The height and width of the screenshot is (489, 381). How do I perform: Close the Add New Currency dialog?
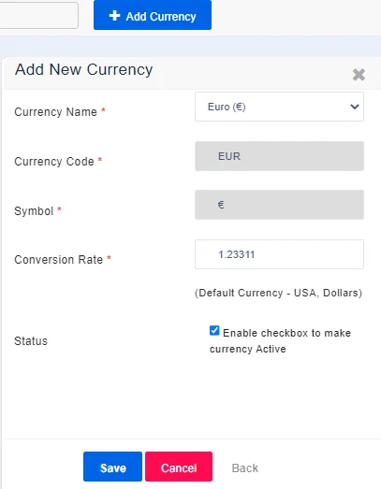pyautogui.click(x=359, y=75)
